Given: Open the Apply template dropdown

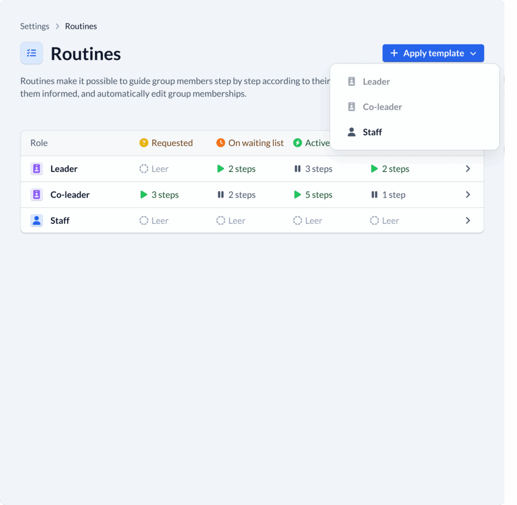Looking at the screenshot, I should (433, 53).
